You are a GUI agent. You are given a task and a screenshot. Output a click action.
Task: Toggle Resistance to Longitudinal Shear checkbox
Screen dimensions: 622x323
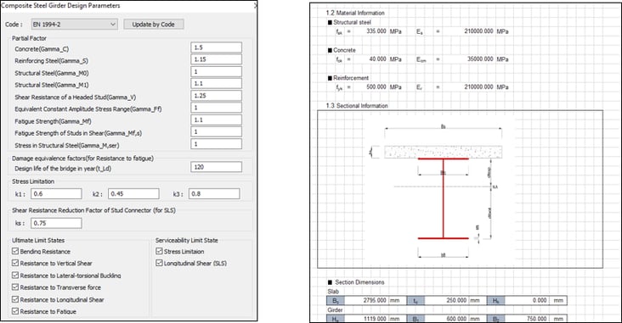[x=15, y=299]
